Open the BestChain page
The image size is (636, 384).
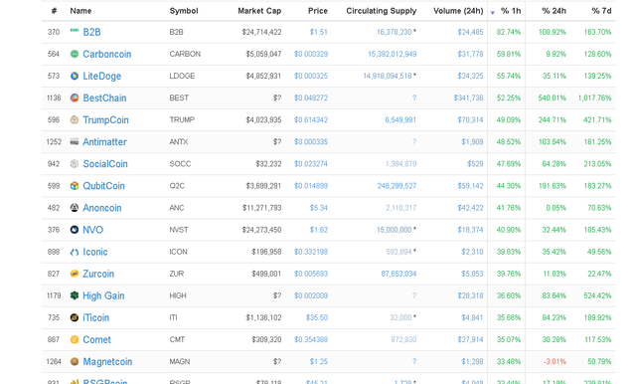pyautogui.click(x=104, y=97)
